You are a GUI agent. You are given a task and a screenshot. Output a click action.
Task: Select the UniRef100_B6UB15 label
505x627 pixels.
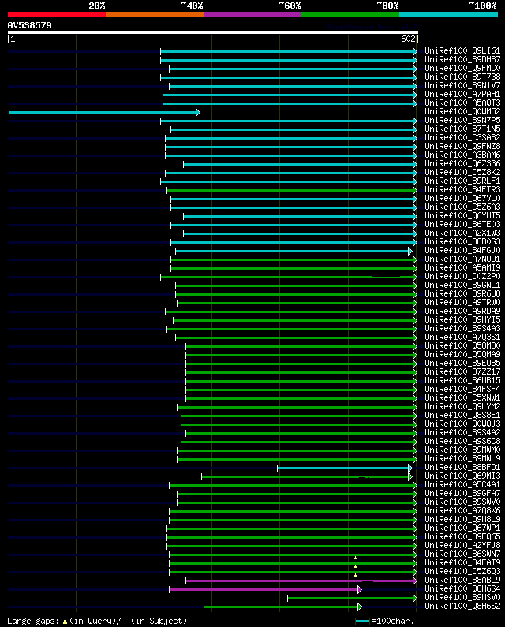click(462, 380)
